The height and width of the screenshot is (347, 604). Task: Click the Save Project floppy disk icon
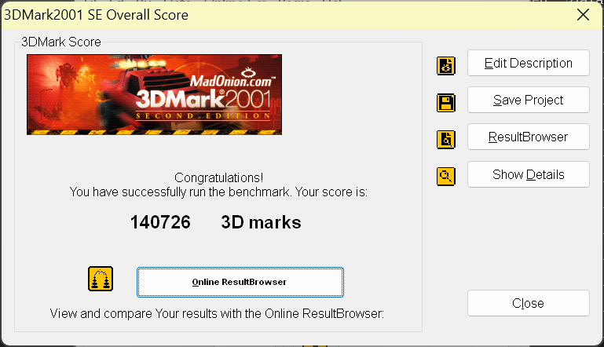click(x=446, y=103)
